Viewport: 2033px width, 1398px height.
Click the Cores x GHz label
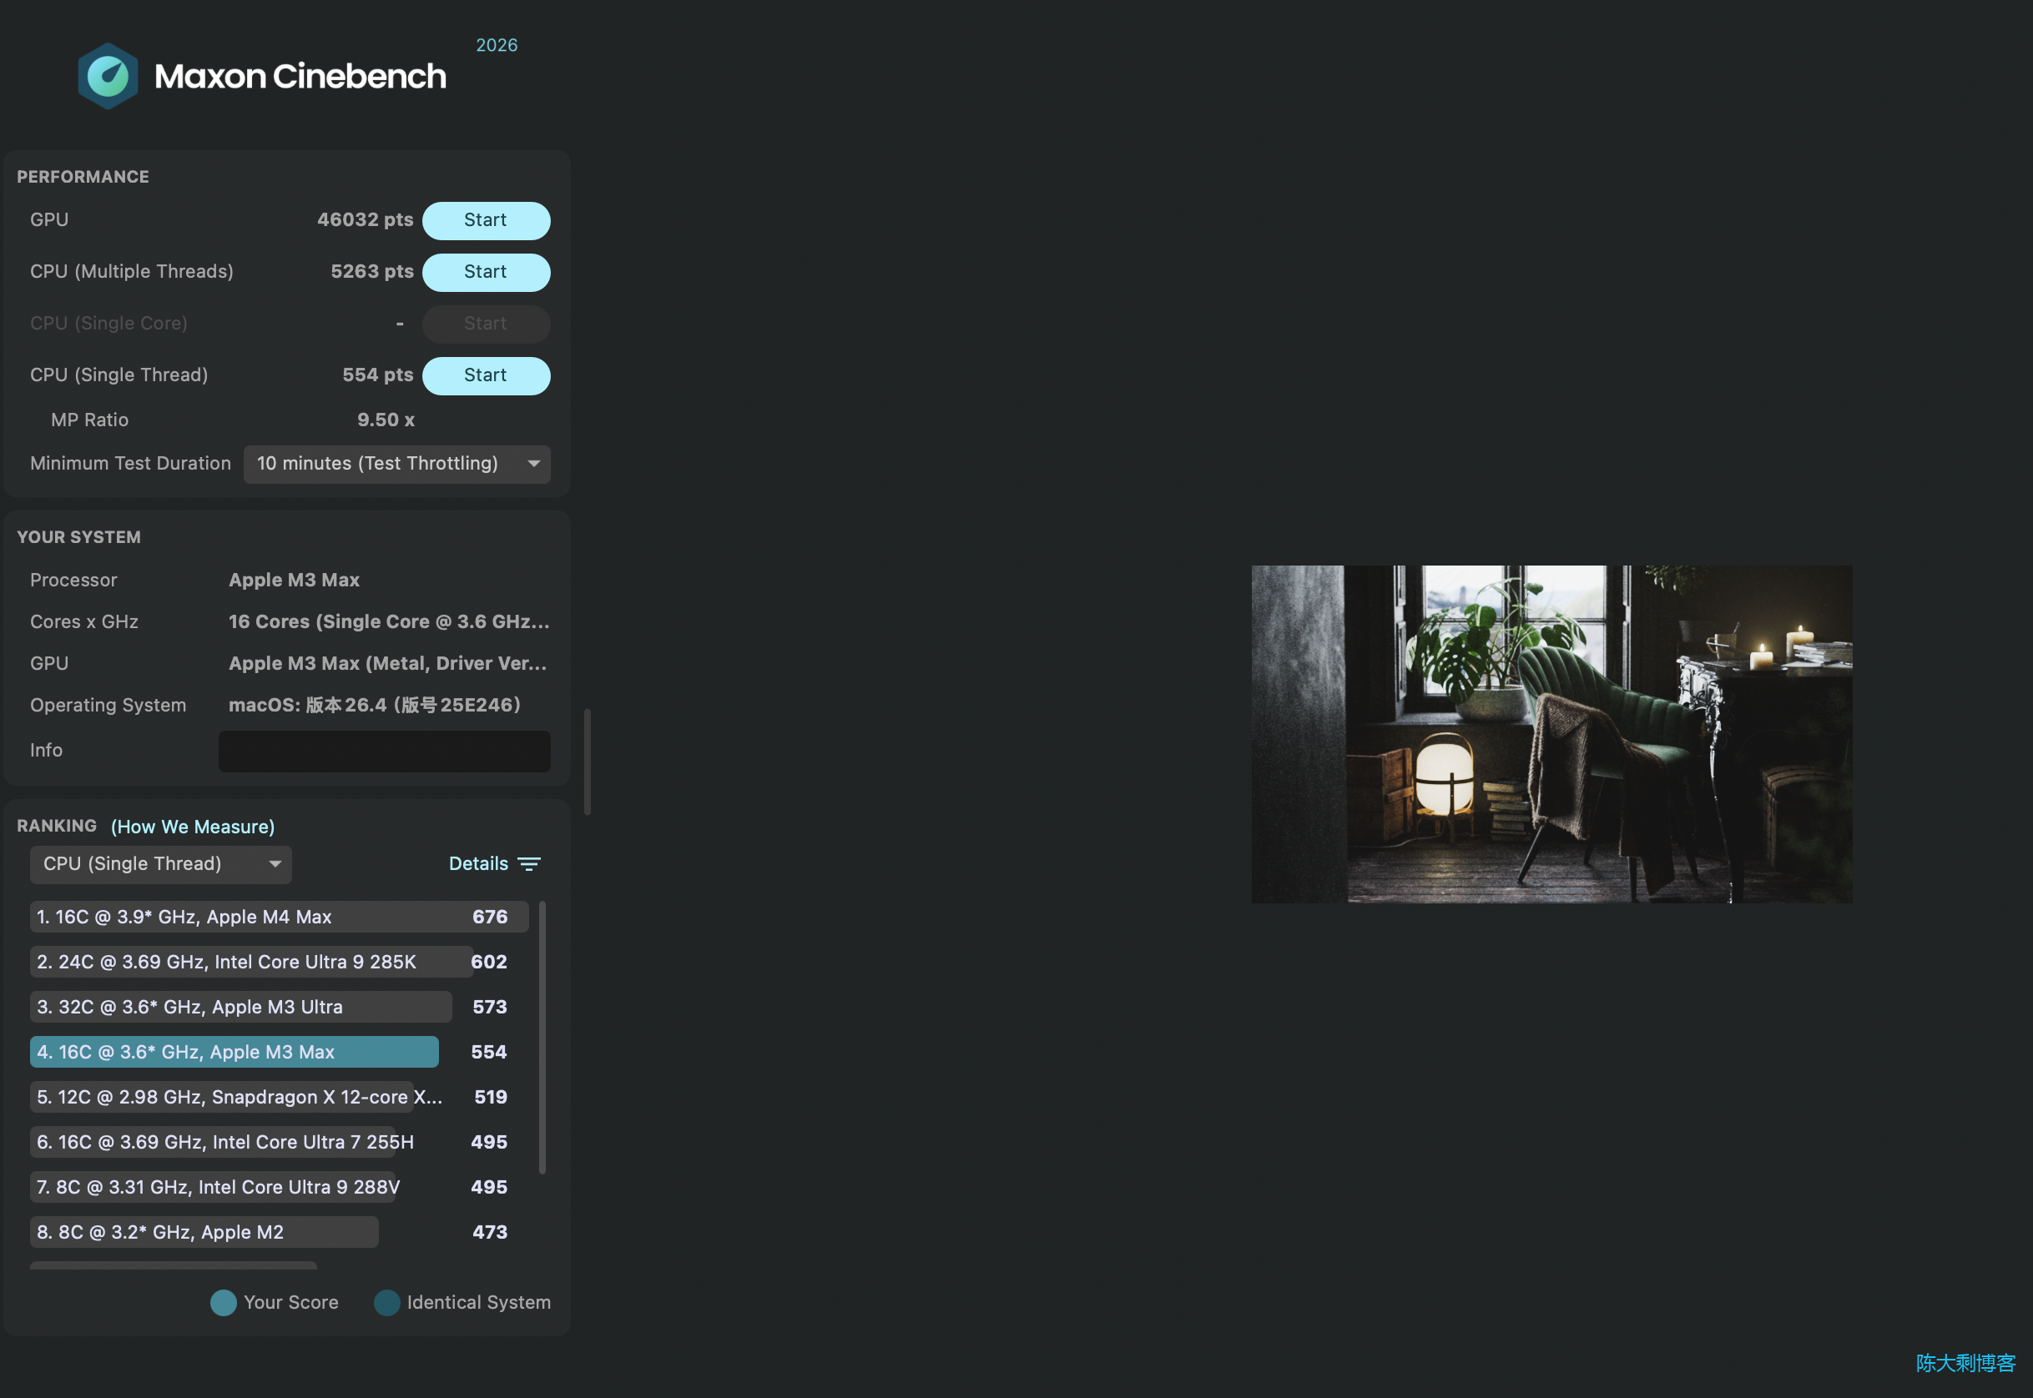[84, 622]
